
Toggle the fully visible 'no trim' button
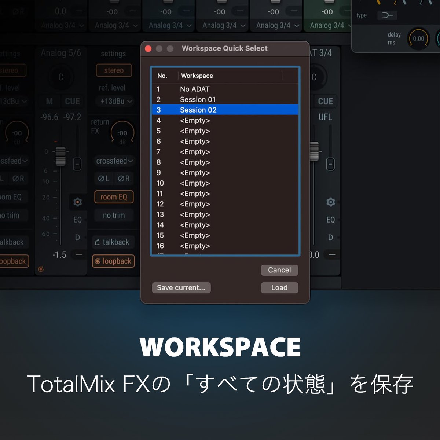click(x=114, y=216)
